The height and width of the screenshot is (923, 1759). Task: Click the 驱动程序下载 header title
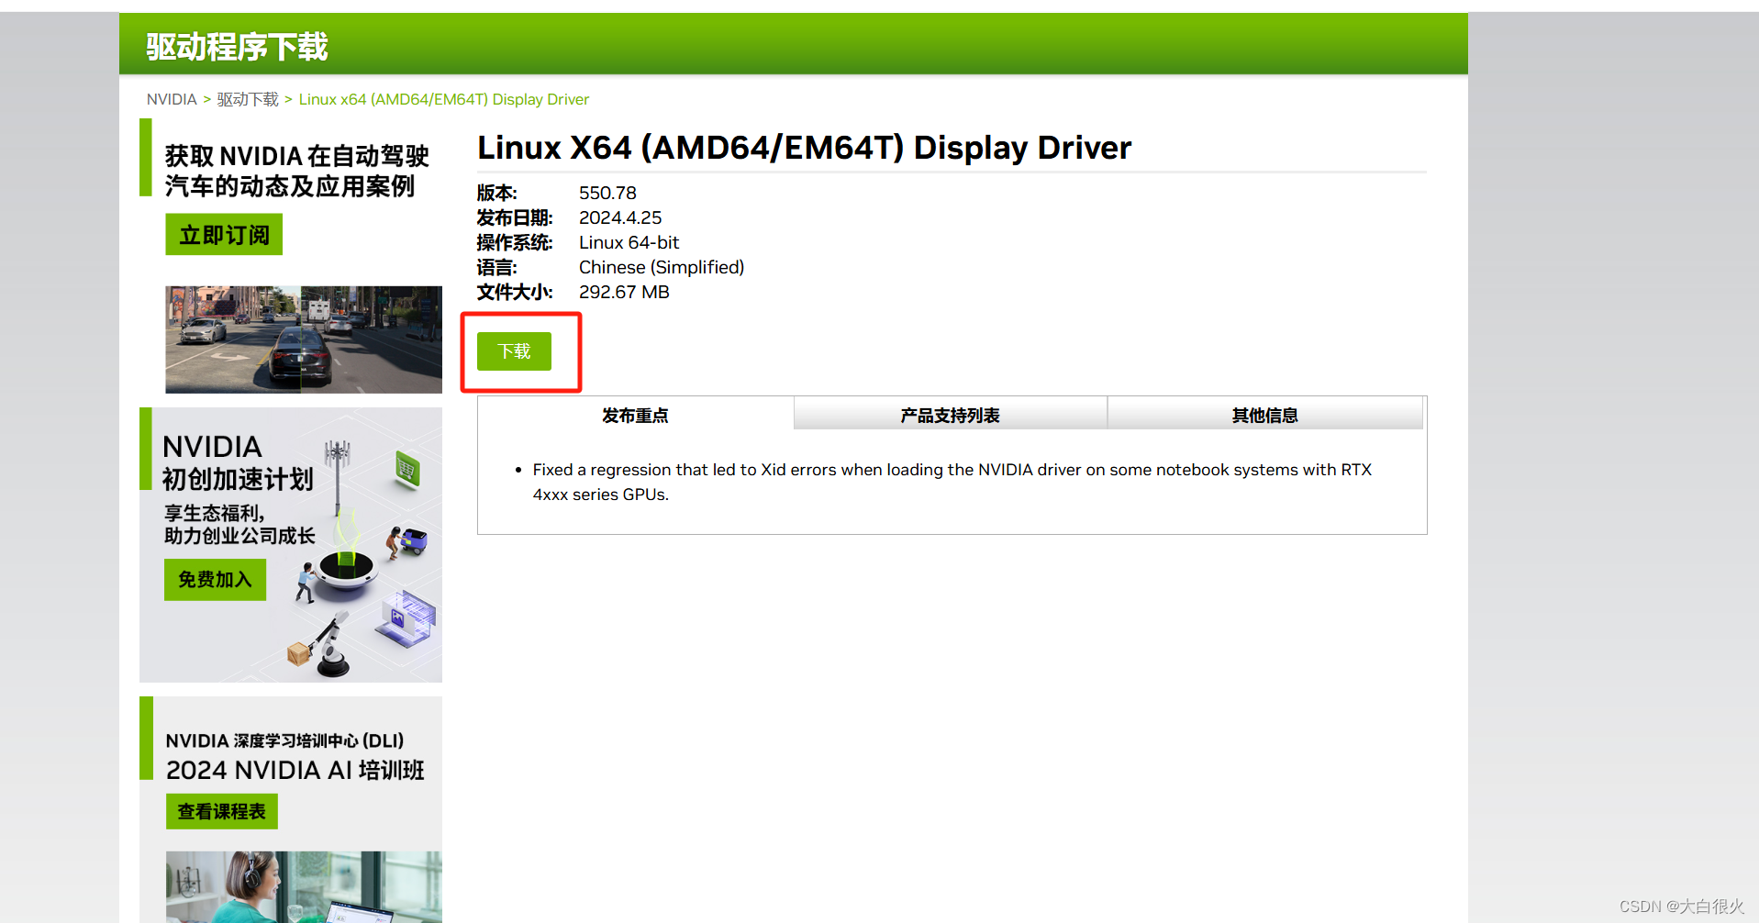click(x=237, y=46)
